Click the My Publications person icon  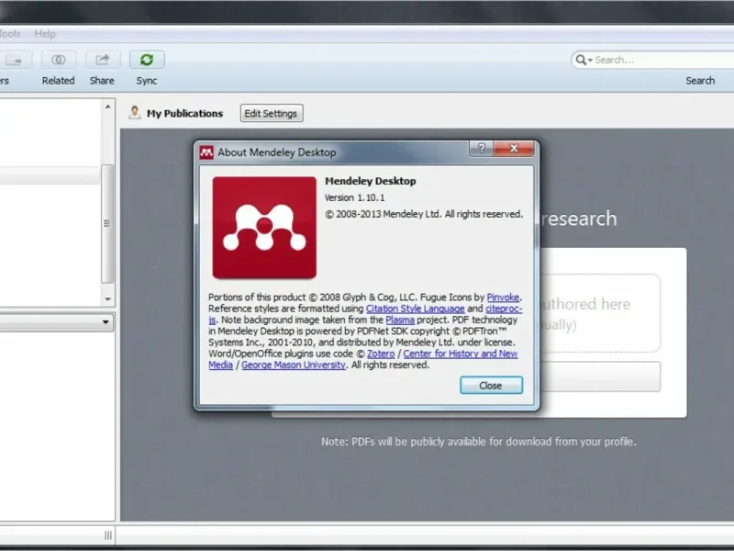click(135, 112)
